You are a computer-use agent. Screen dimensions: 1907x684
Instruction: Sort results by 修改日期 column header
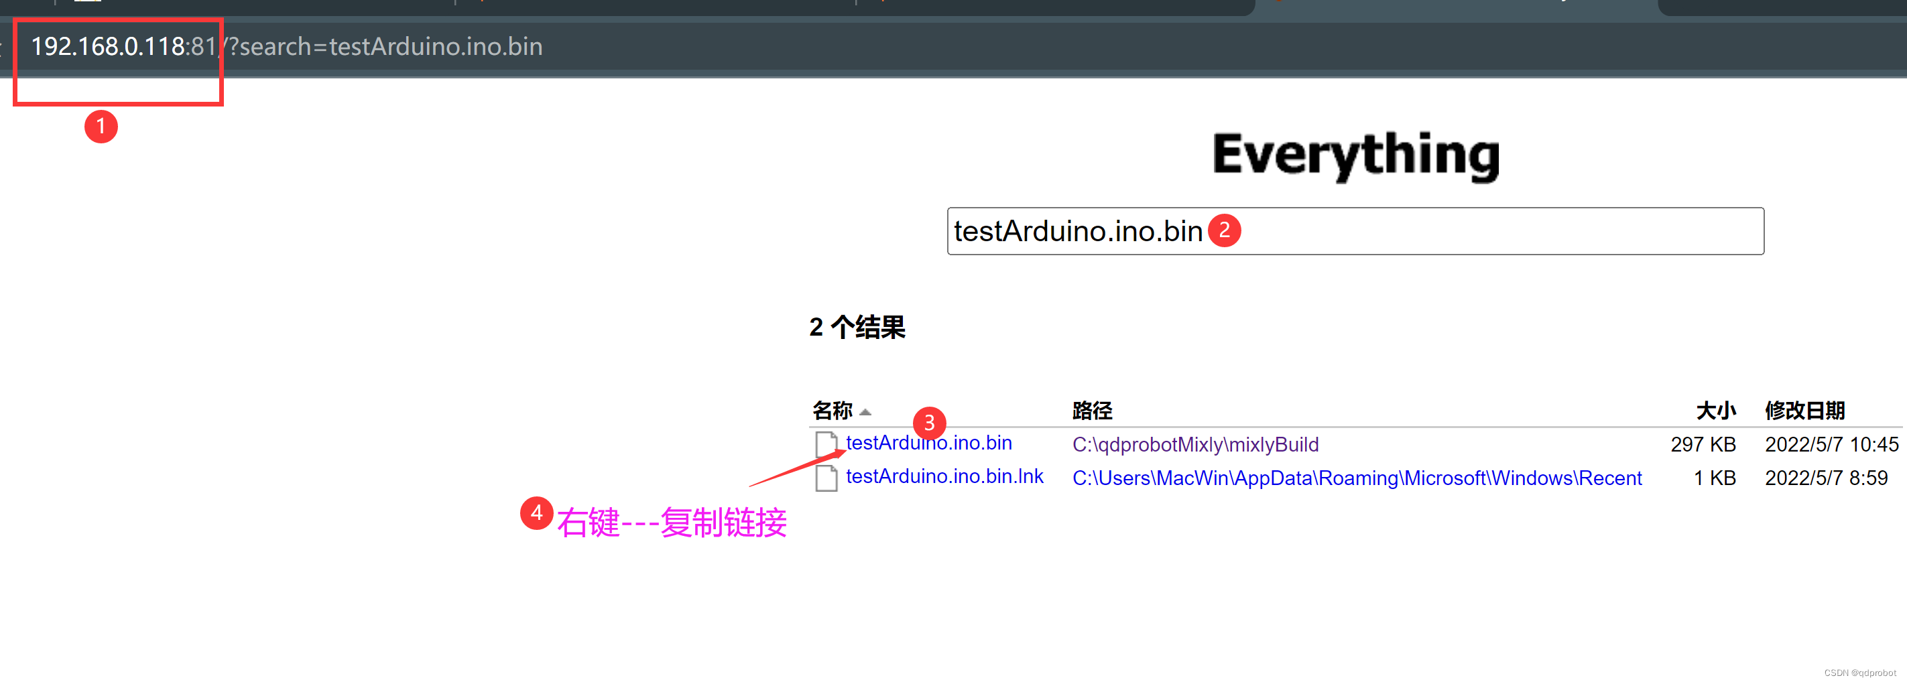coord(1804,410)
